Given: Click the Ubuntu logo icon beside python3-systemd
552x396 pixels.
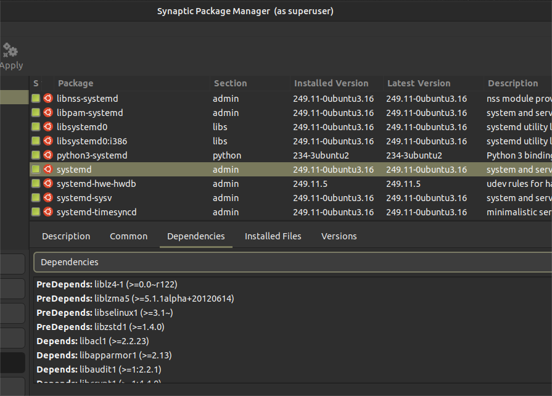Looking at the screenshot, I should [x=47, y=155].
